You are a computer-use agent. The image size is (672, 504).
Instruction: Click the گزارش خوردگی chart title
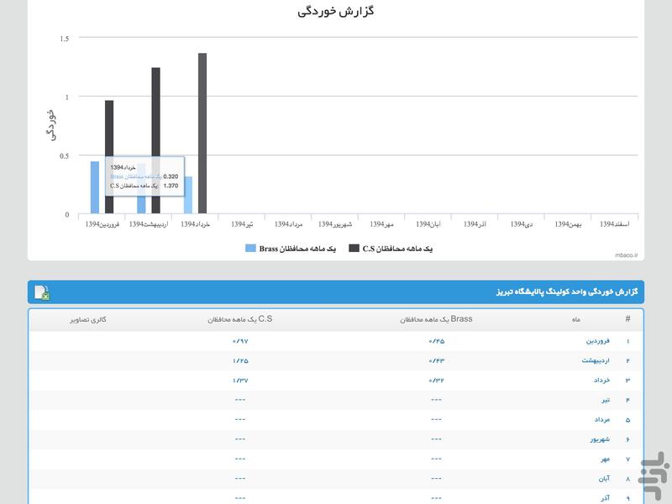335,11
